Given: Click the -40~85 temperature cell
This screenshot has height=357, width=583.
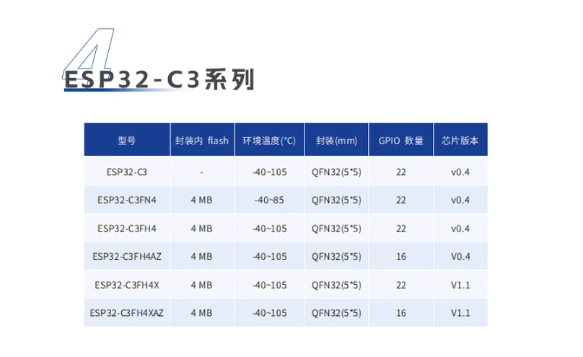Looking at the screenshot, I should 269,200.
